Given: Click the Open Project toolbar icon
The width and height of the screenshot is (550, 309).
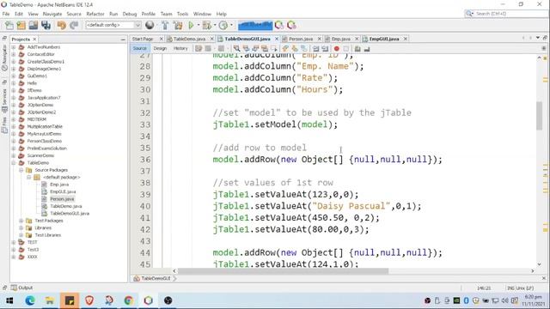Looking at the screenshot, I should pos(34,25).
